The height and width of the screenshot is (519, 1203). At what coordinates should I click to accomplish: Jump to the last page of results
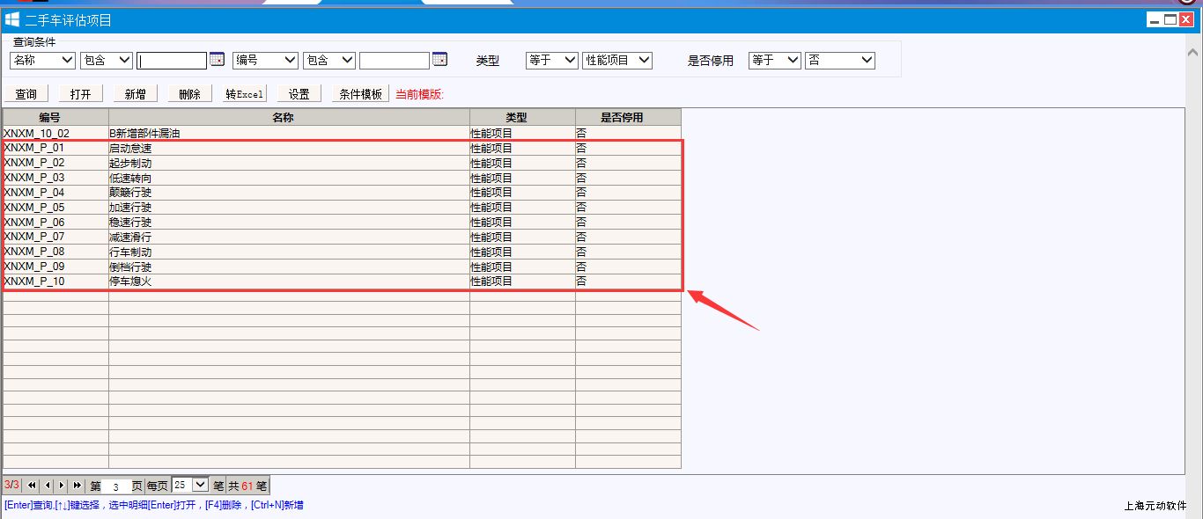pyautogui.click(x=77, y=486)
